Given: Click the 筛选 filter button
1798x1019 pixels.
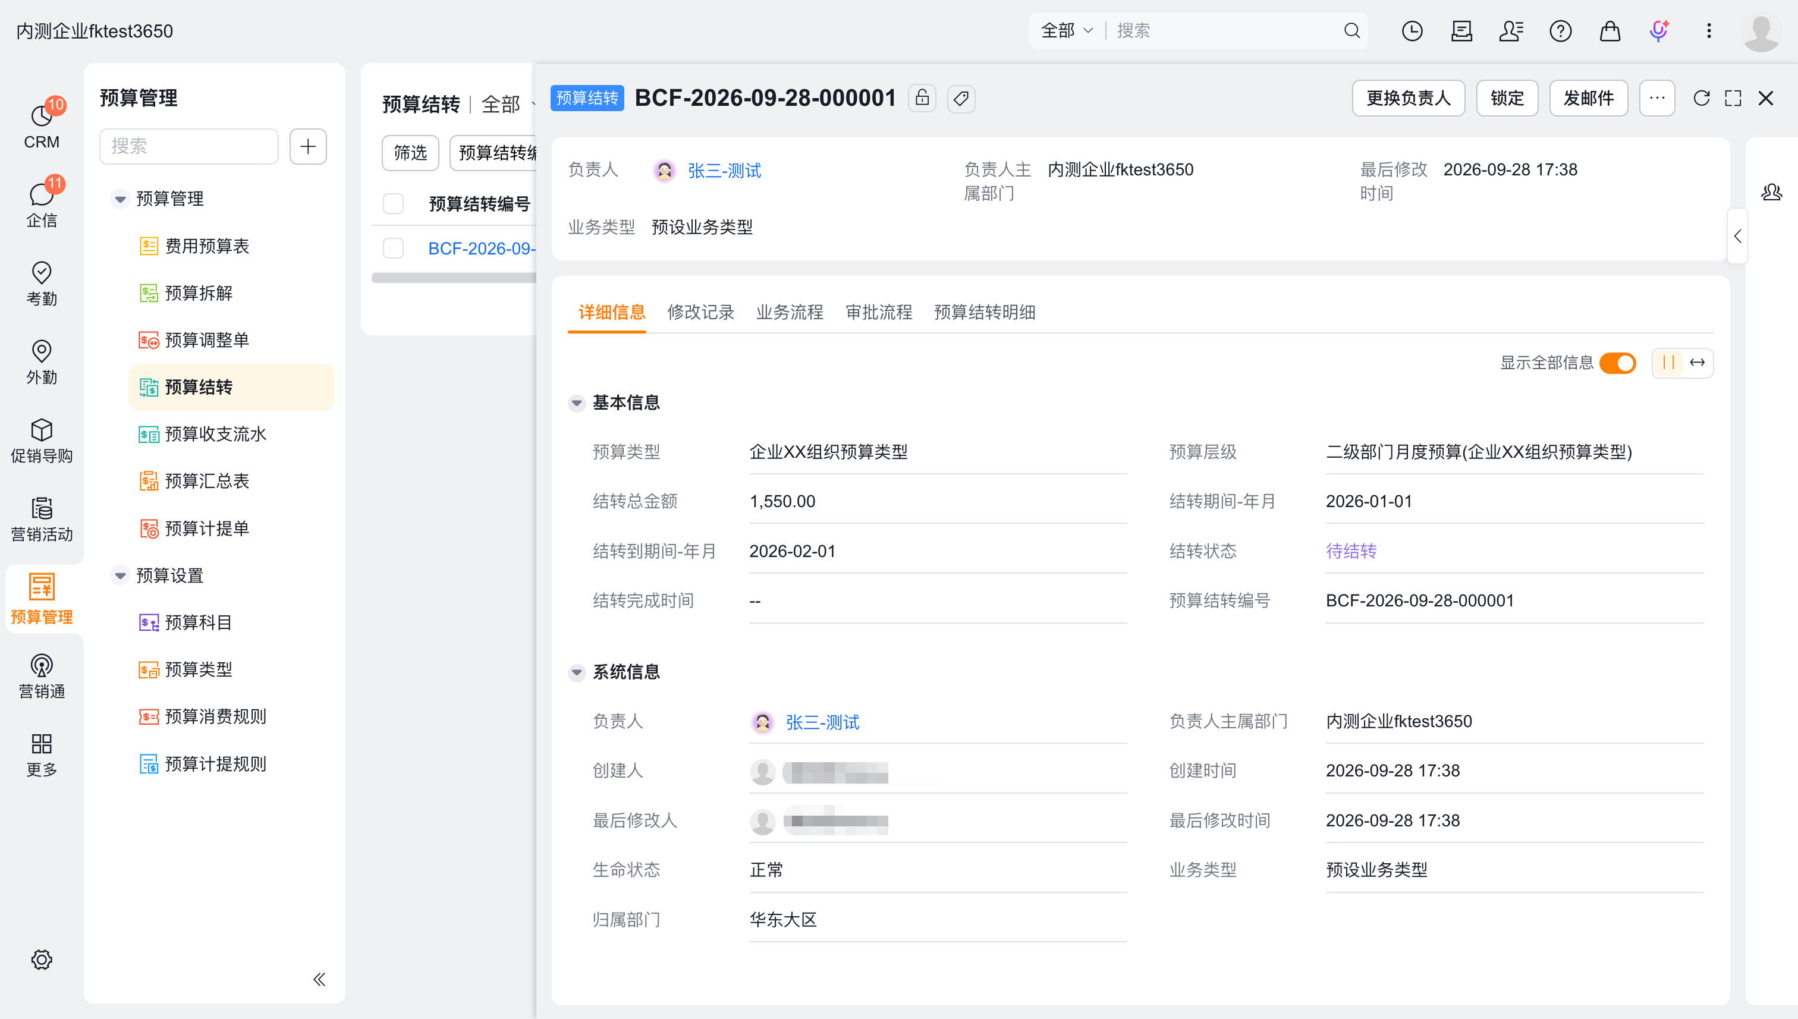Looking at the screenshot, I should coord(410,153).
